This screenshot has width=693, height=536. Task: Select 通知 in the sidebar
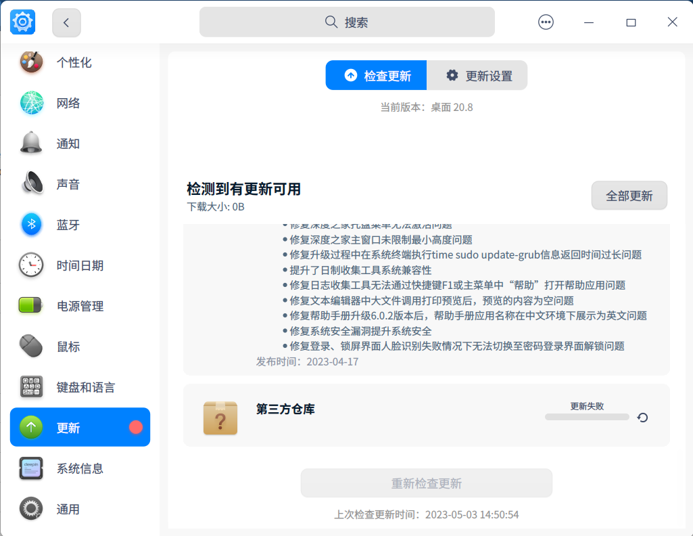pyautogui.click(x=80, y=143)
